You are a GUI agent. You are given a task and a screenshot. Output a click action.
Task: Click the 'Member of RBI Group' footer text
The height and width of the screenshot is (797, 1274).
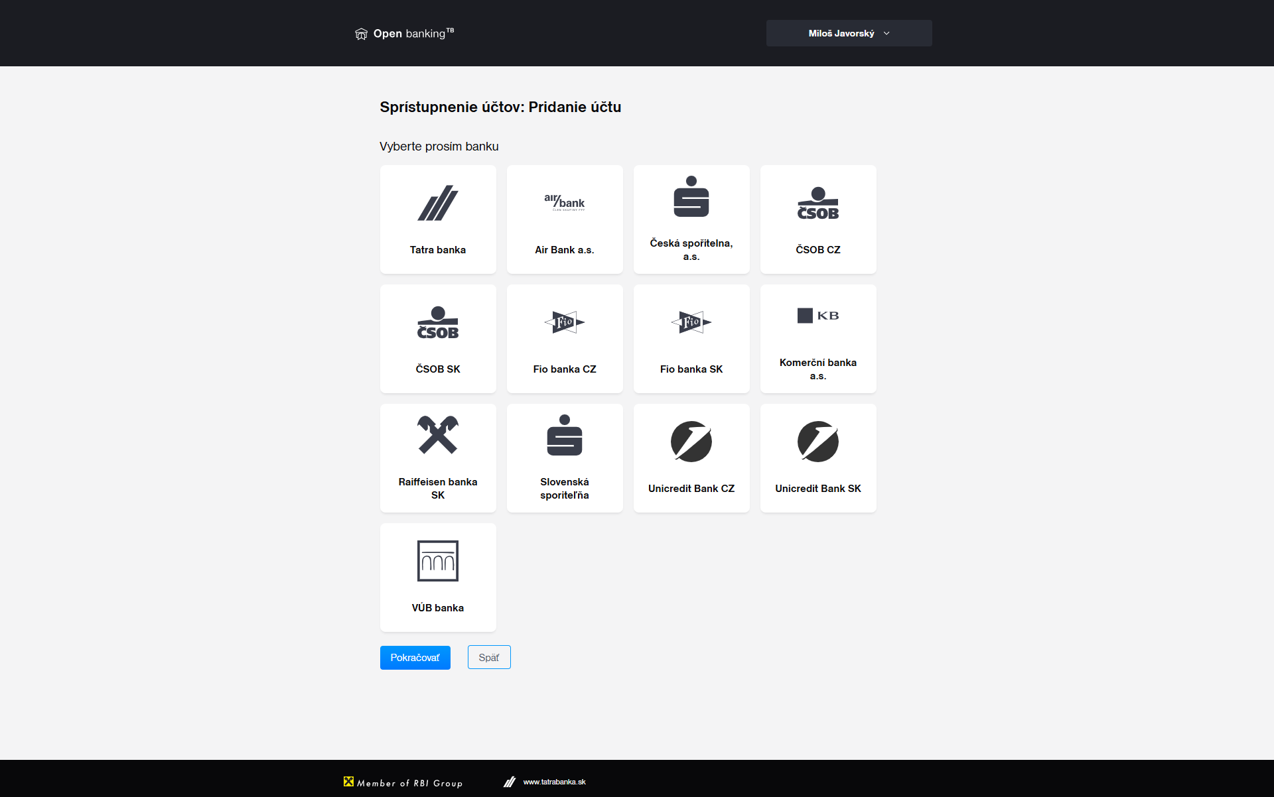coord(410,783)
